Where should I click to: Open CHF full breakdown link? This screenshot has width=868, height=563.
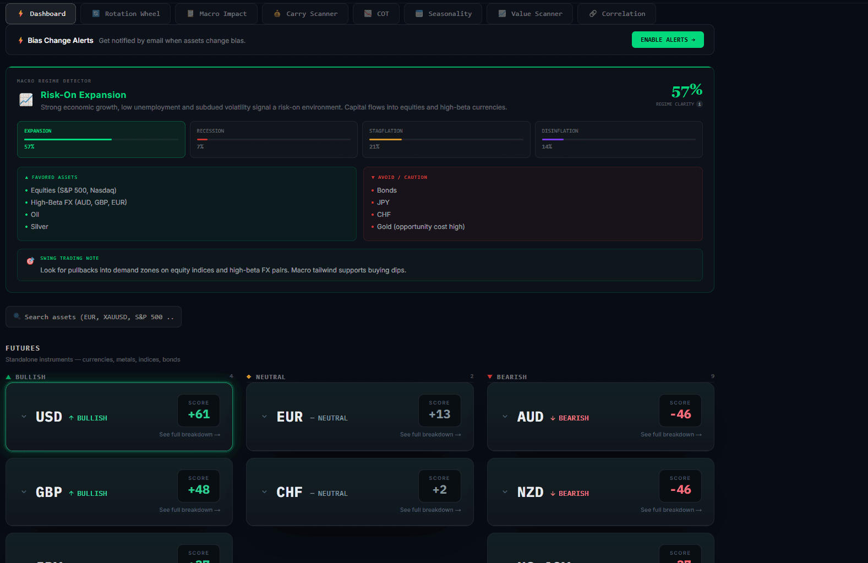[x=430, y=510]
